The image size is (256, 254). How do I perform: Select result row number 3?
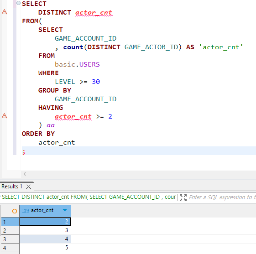[10, 239]
